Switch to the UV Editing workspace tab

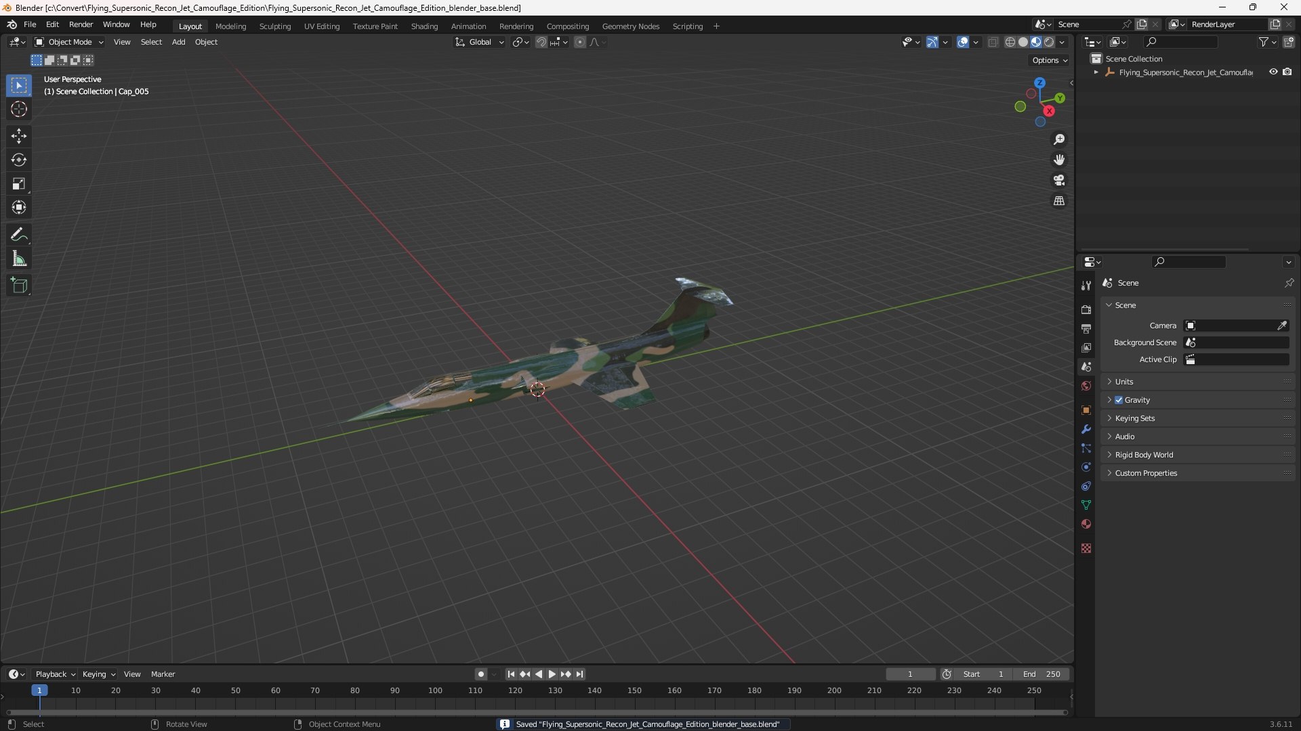coord(322,26)
